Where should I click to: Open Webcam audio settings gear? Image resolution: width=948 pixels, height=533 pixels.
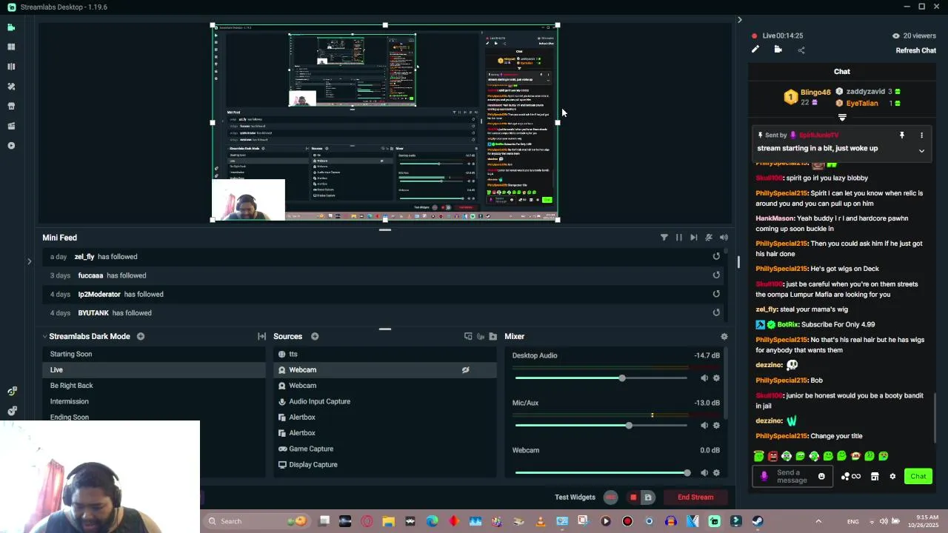click(x=716, y=472)
